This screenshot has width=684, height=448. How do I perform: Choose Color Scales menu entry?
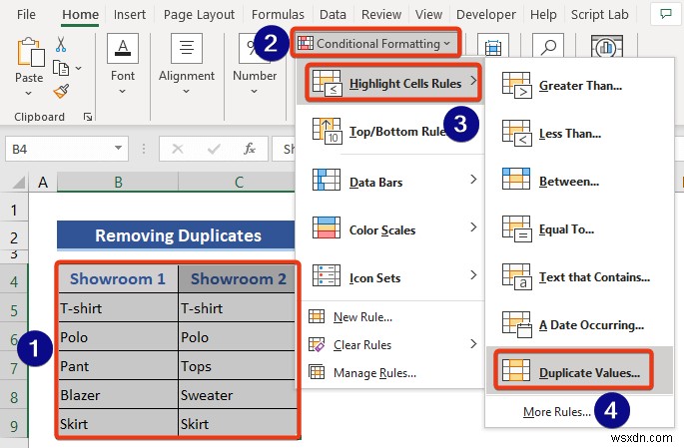click(x=390, y=227)
